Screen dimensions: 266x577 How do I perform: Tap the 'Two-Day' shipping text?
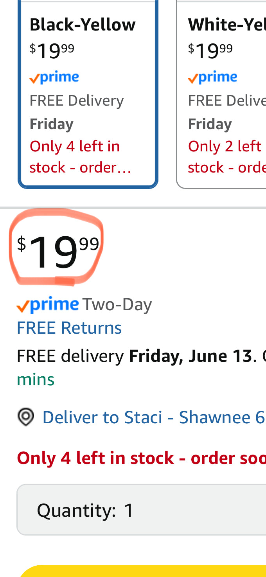117,305
